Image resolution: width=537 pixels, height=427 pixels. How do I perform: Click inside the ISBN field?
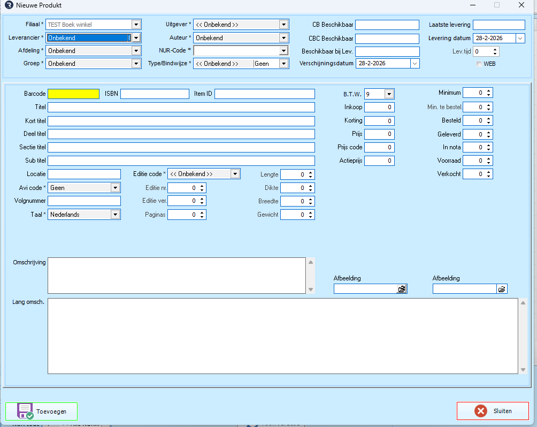click(155, 94)
